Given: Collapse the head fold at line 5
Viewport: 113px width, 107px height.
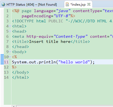Looking at the screenshot, I should pos(10,31).
